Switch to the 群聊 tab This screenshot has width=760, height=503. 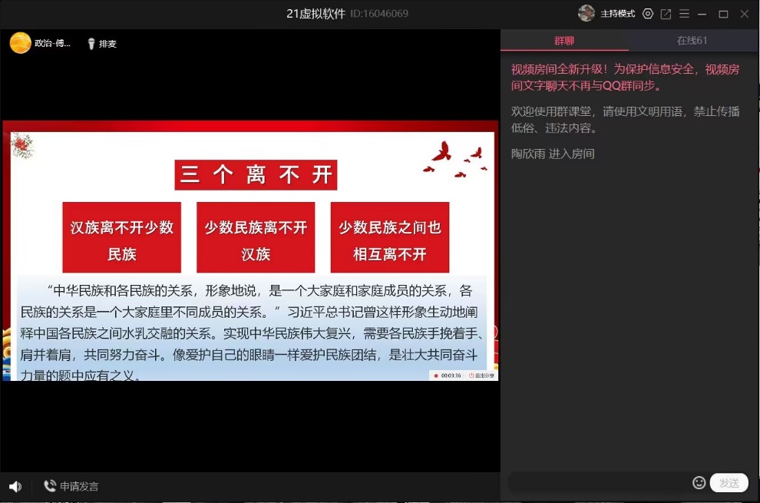[x=564, y=41]
